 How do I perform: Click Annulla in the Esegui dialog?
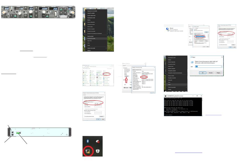coord(211,73)
